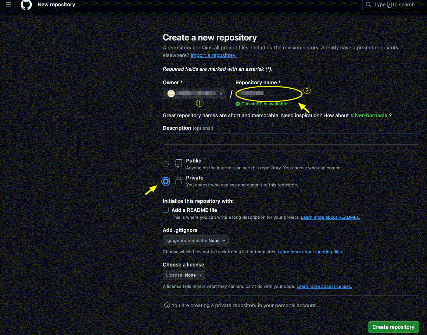Screen dimensions: 427x335
Task: Click the Private lock icon
Action: pyautogui.click(x=179, y=181)
